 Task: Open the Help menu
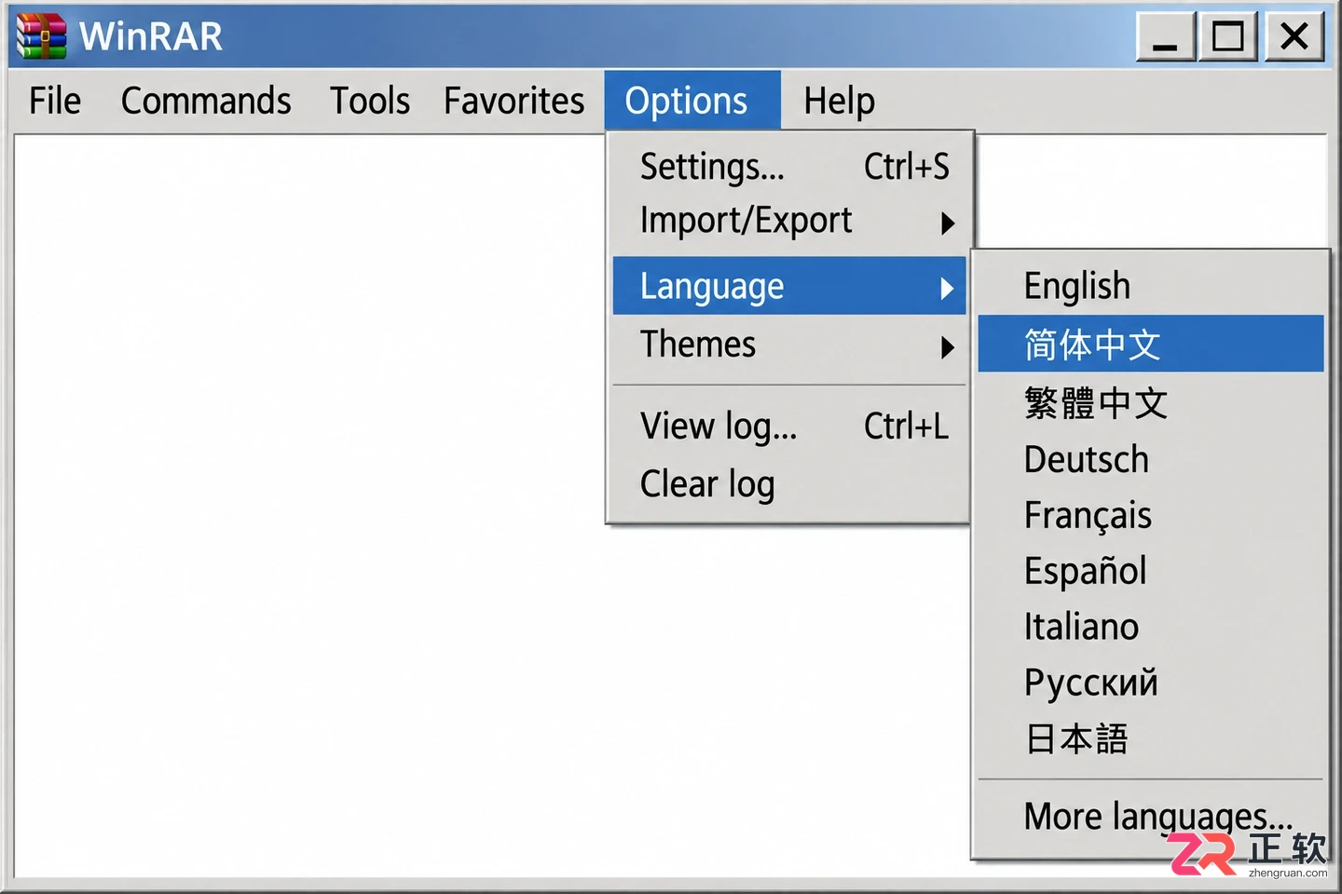click(839, 101)
